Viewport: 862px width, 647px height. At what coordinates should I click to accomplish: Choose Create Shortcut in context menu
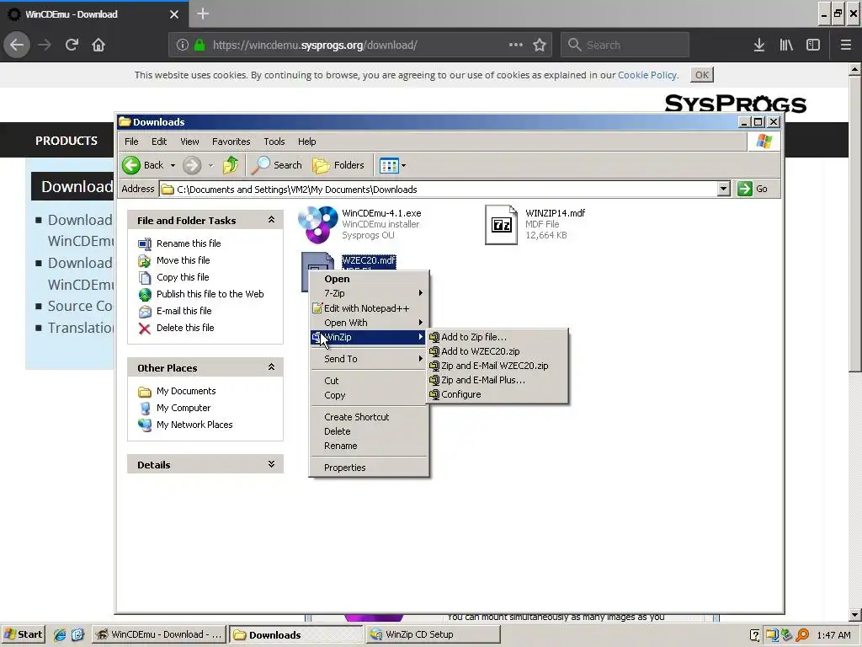click(x=369, y=417)
